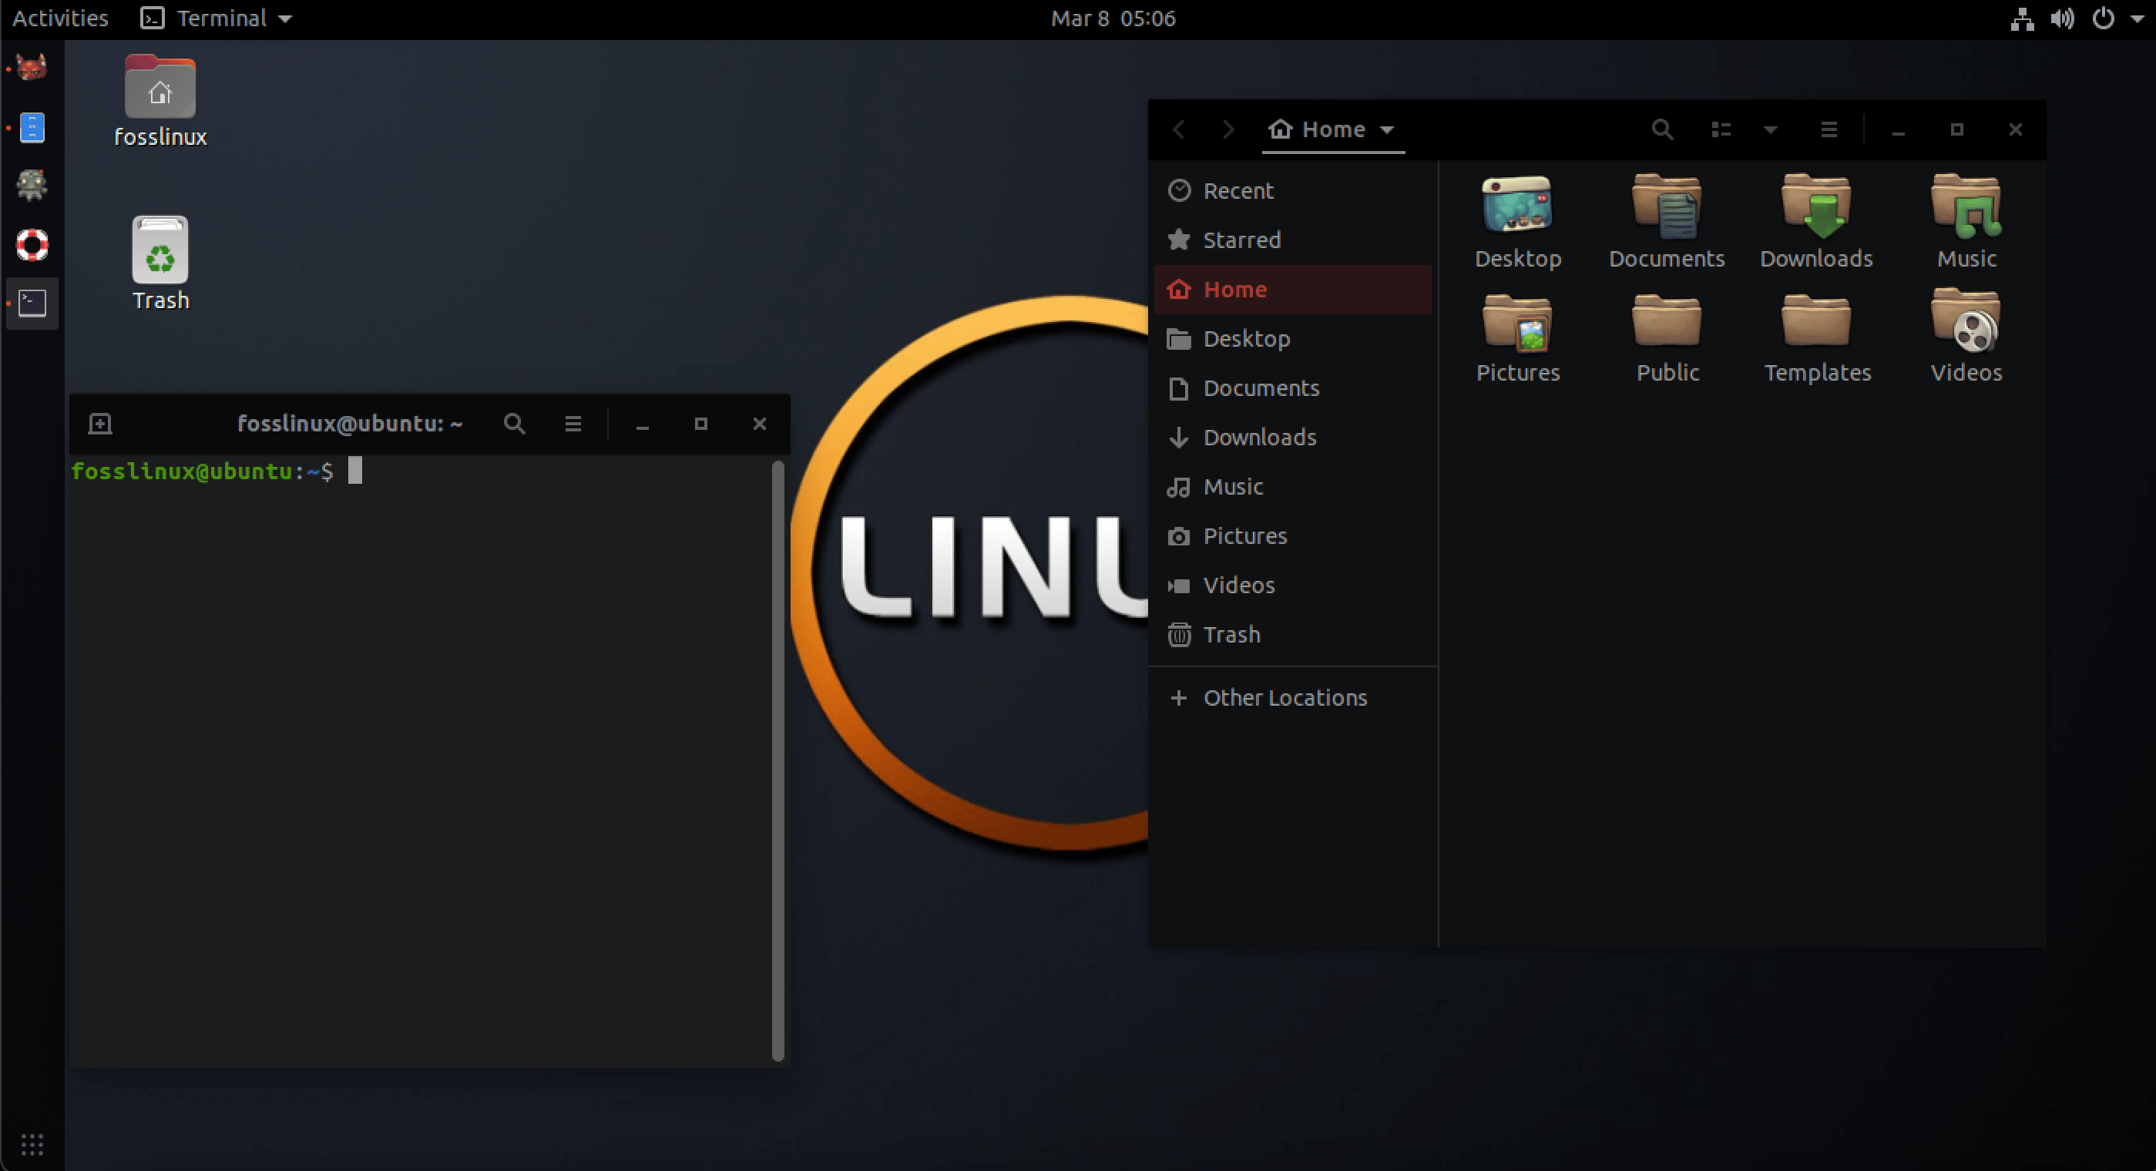
Task: Open the view options dropdown arrow
Action: click(1769, 129)
